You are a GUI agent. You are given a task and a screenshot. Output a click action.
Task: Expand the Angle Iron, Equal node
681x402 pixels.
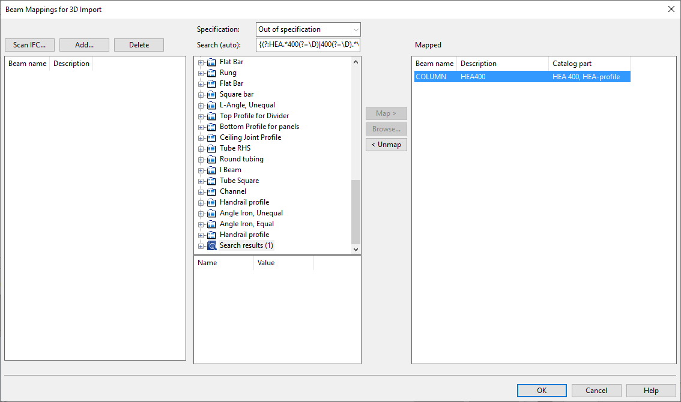201,224
